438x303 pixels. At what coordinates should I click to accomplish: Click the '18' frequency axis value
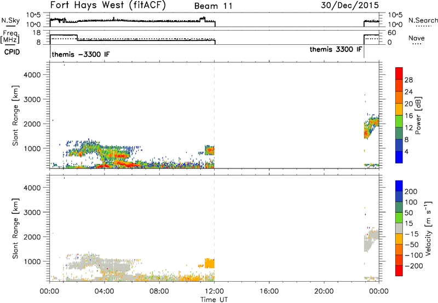[37, 33]
